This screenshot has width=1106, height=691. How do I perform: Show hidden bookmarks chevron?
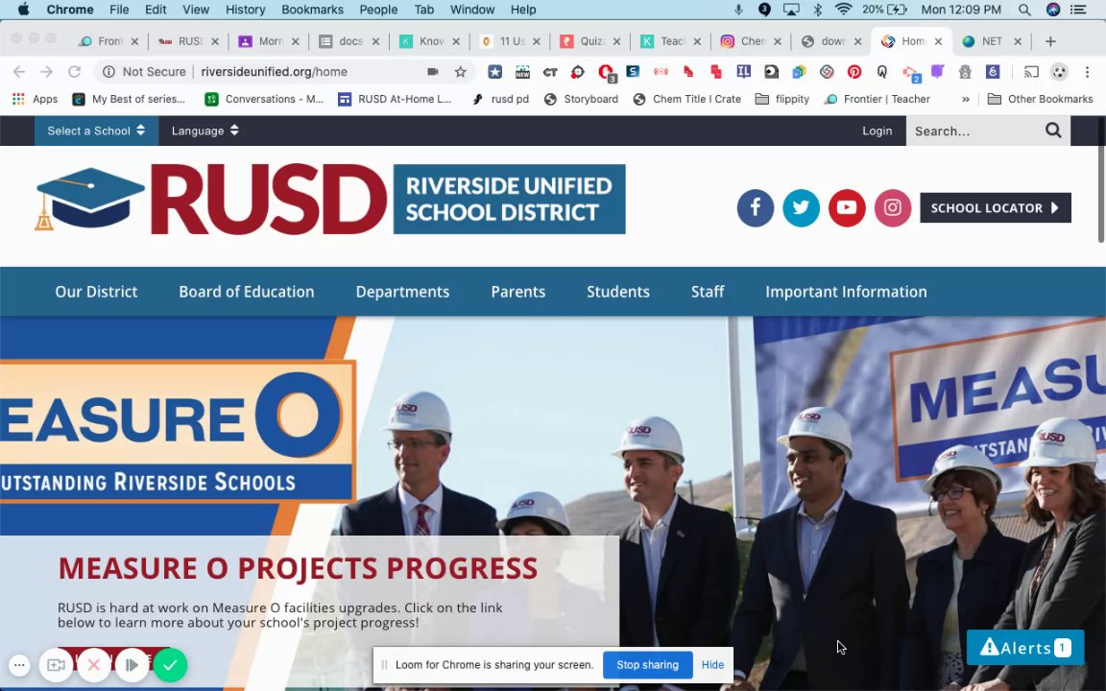tap(965, 99)
